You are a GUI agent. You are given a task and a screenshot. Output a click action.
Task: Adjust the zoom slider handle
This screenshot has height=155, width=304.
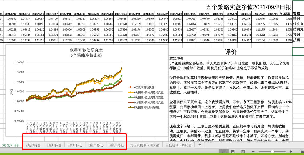(x=272, y=151)
